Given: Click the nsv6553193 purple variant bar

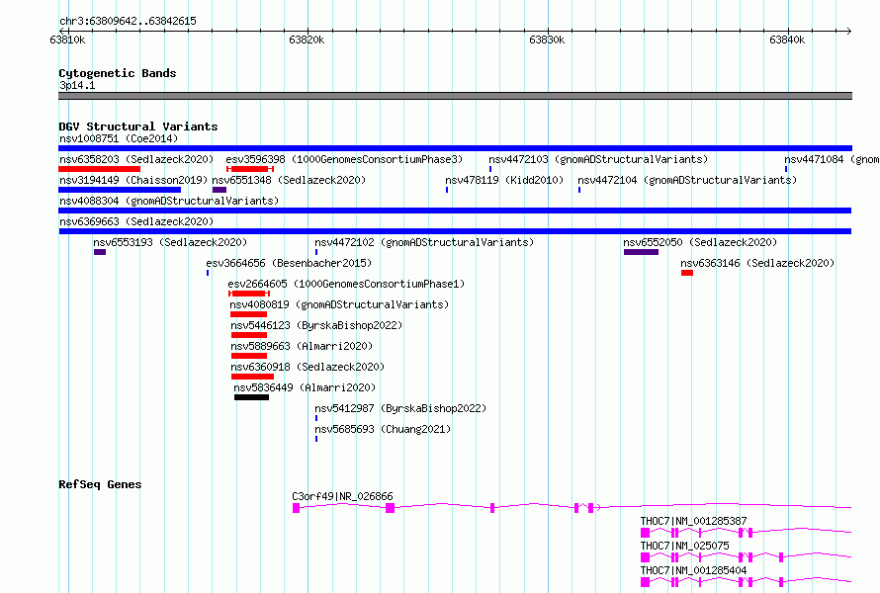Looking at the screenshot, I should pos(100,252).
